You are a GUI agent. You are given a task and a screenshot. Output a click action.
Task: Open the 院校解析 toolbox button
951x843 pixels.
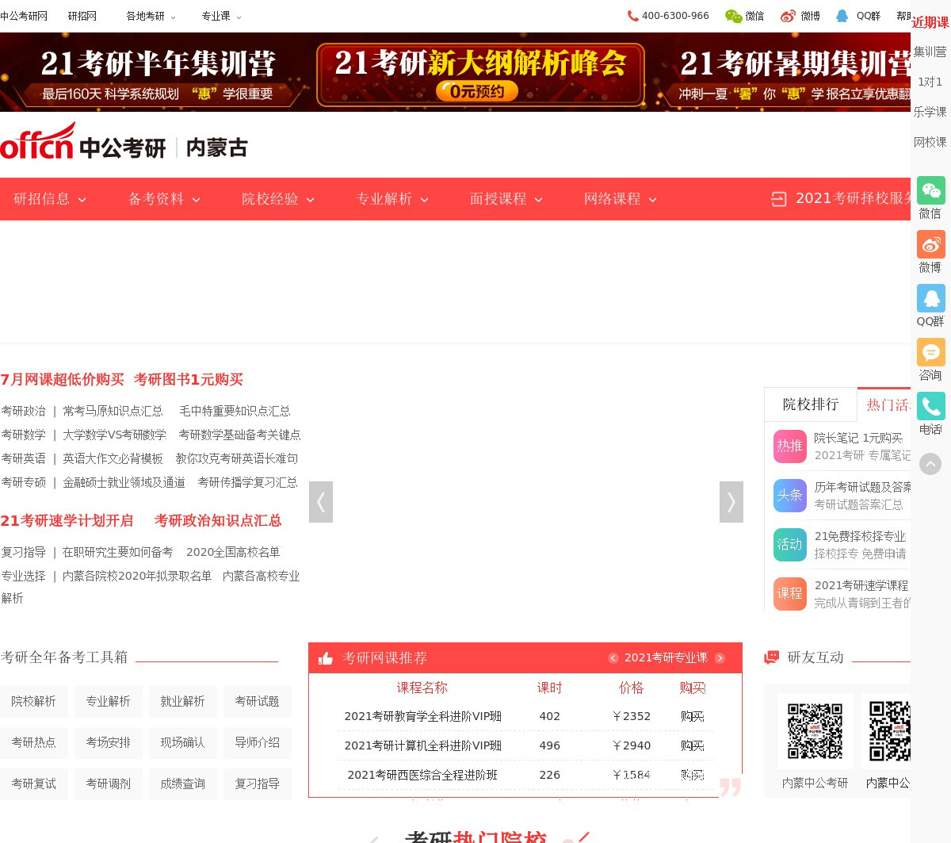coord(33,702)
